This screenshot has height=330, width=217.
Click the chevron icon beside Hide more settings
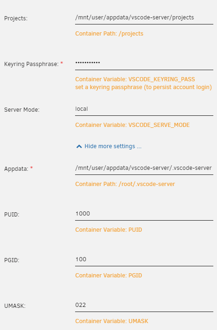[79, 146]
